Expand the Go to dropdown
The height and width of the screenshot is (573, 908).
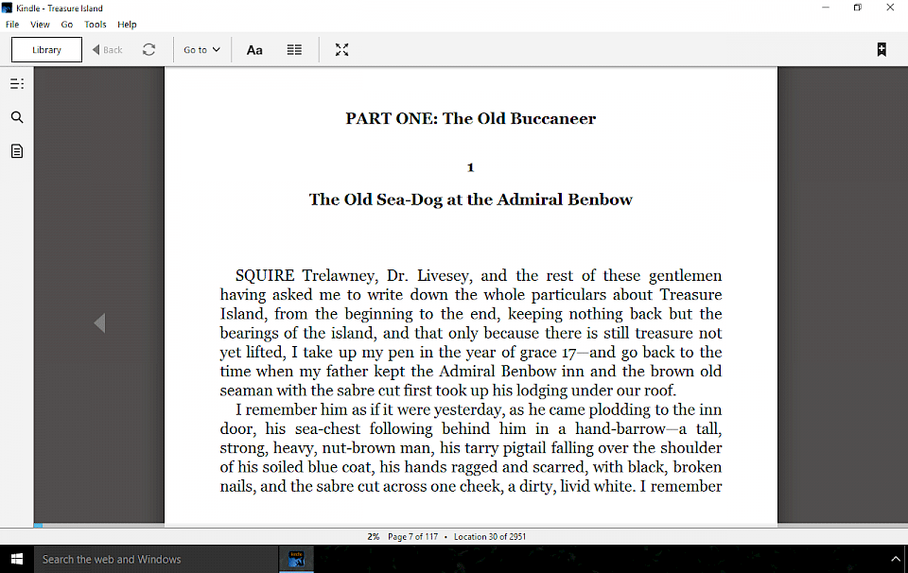201,50
